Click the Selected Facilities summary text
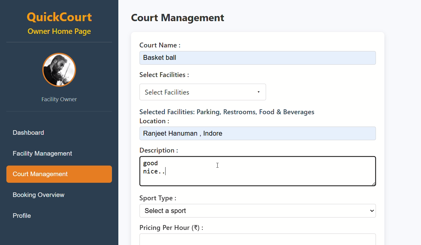Screen dimensions: 421x245 227,112
